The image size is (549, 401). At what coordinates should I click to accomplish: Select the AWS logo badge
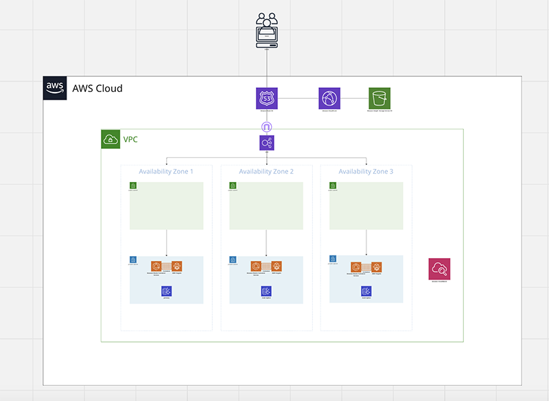coord(55,88)
